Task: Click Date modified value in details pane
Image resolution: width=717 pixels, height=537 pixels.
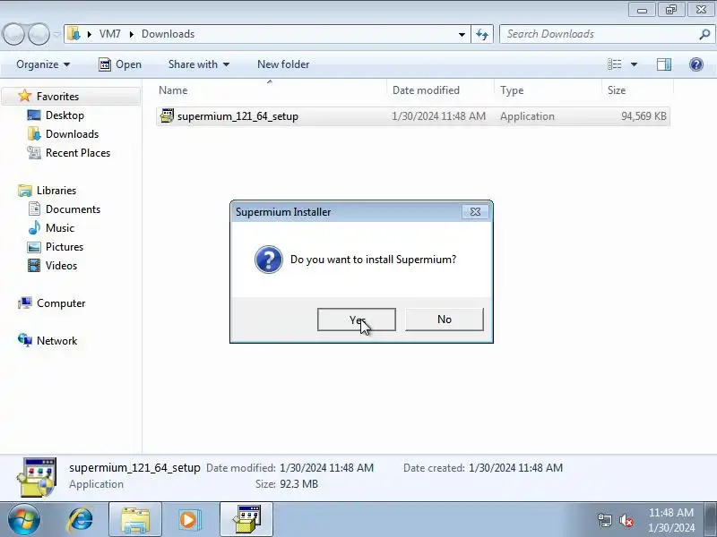Action: pyautogui.click(x=326, y=468)
